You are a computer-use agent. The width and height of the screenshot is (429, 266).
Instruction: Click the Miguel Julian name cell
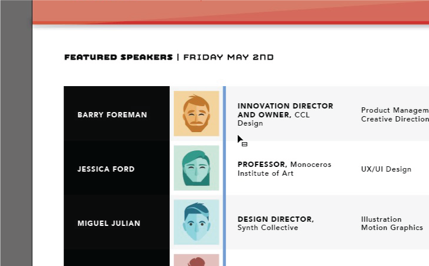[x=109, y=224]
